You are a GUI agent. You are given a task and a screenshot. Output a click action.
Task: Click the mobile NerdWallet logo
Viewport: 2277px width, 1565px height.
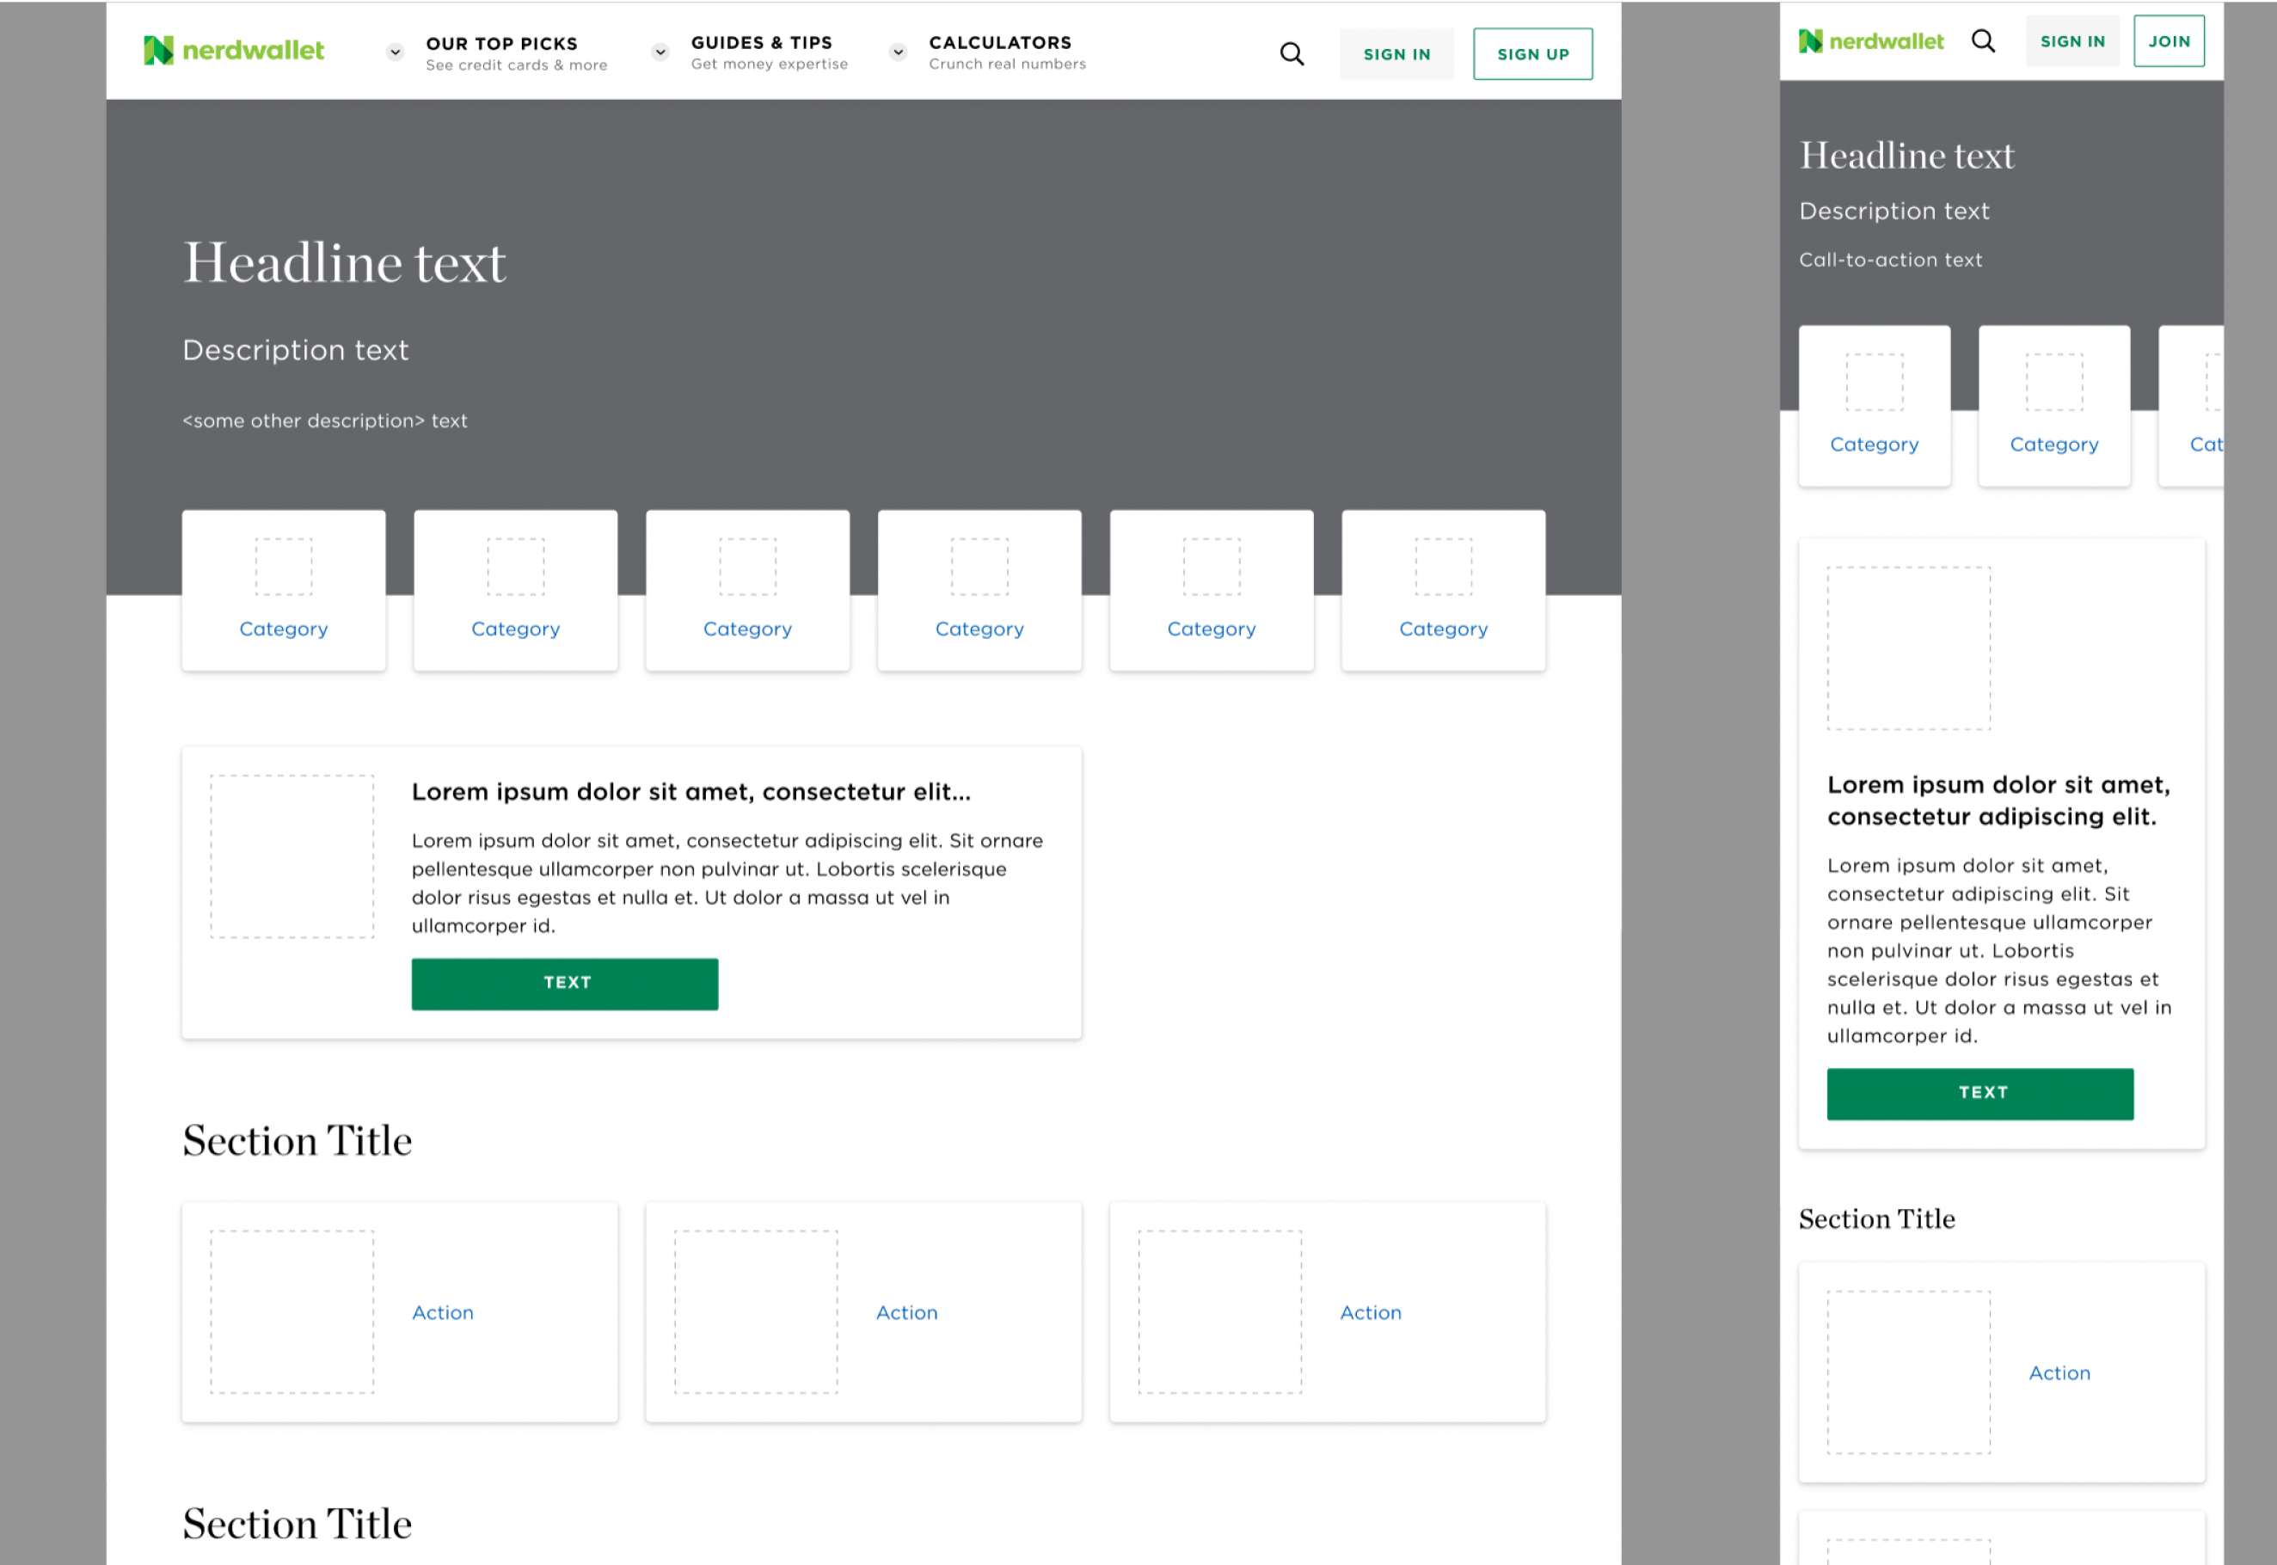[x=1870, y=41]
